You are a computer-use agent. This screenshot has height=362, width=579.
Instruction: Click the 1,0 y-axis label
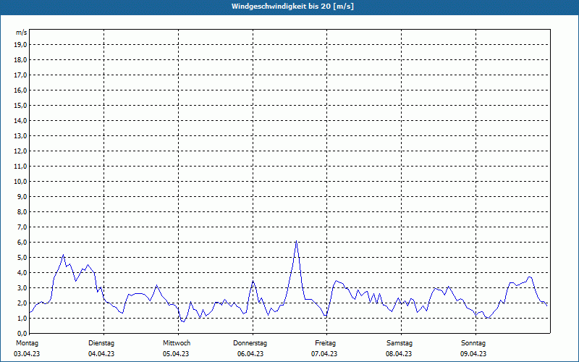[22, 319]
